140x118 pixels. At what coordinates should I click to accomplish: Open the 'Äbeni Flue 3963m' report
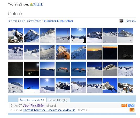point(34,106)
